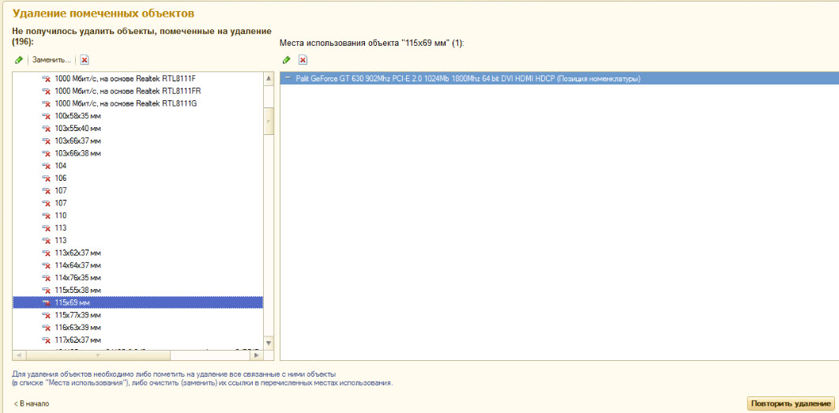
Task: Click horizontal scrollbar left arrow under objects list
Action: 17,355
